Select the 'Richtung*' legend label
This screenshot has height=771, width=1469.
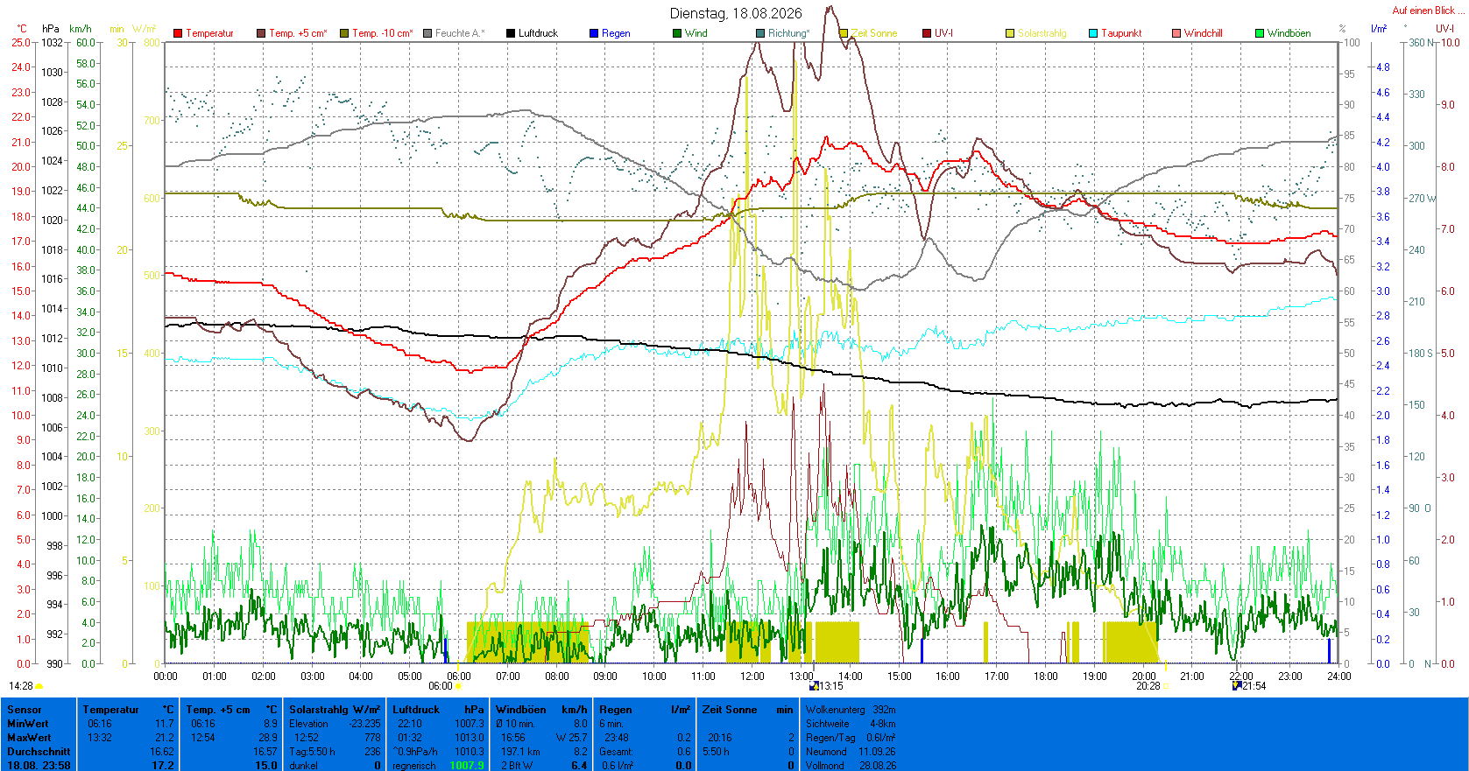pyautogui.click(x=789, y=33)
